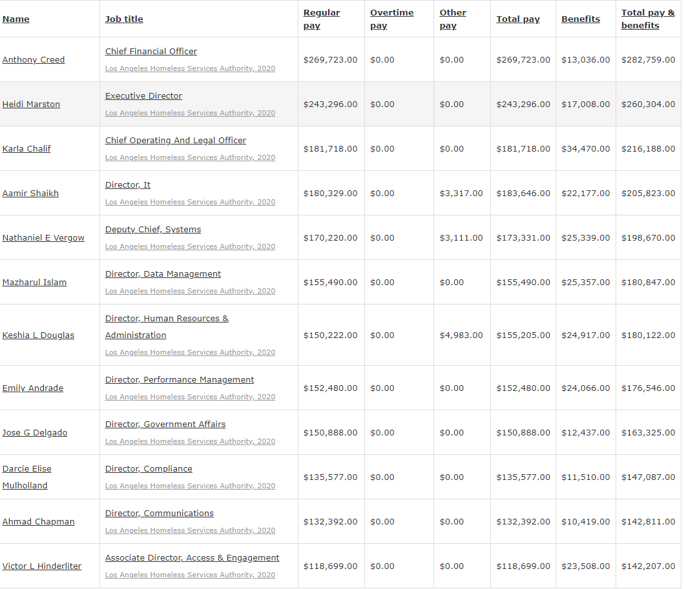Select Victor Hinderliter's total $142,207.00
686x589 pixels.
click(x=648, y=566)
